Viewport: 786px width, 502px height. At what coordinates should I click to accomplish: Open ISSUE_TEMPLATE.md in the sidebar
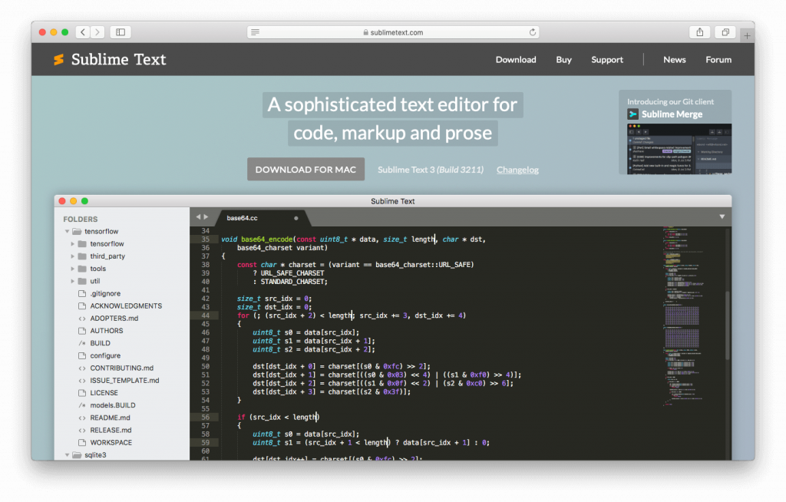point(124,381)
